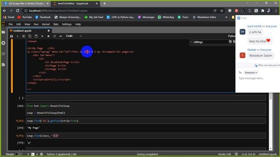280x157 pixels.
Task: Open Fiverr bookmark
Action: [x=183, y=17]
